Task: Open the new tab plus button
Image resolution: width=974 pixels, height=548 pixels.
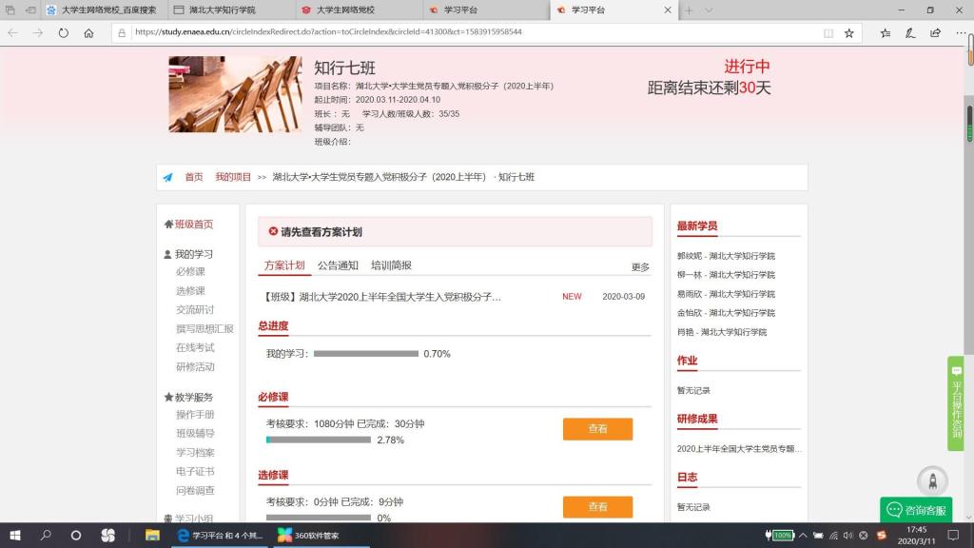Action: 689,10
